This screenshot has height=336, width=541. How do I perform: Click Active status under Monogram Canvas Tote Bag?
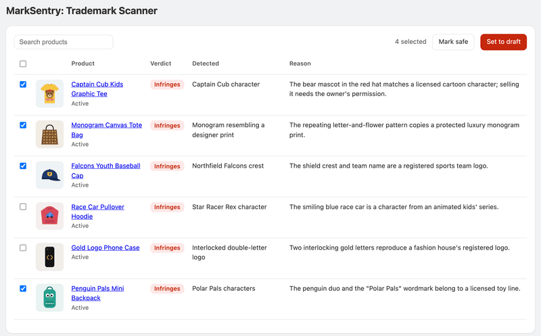(x=80, y=144)
